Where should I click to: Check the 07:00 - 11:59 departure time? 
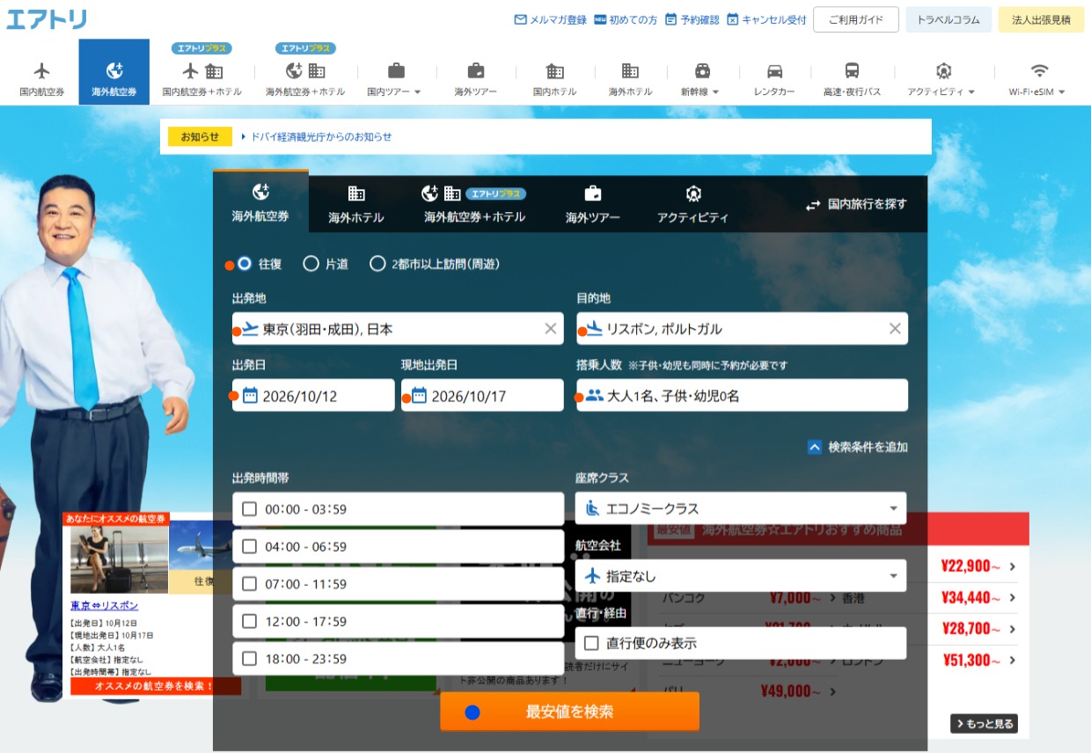click(249, 584)
